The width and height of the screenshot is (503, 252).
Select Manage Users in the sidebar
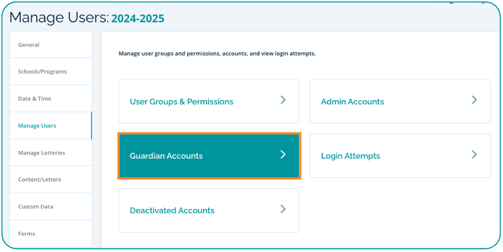click(x=37, y=126)
